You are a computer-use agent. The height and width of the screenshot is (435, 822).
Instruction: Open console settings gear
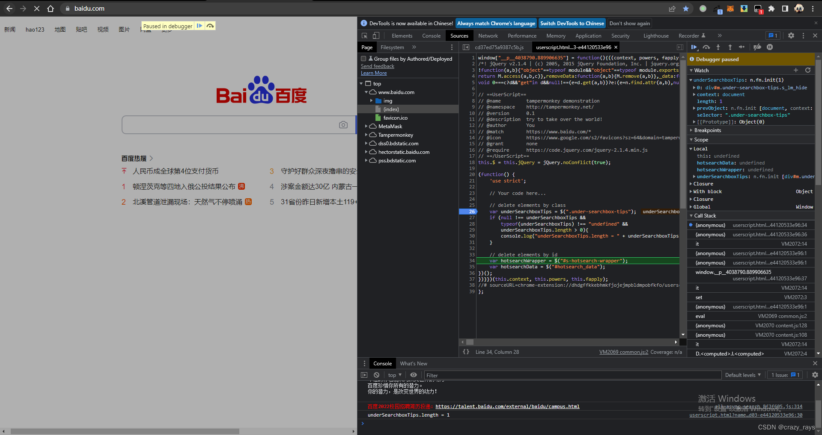click(815, 375)
